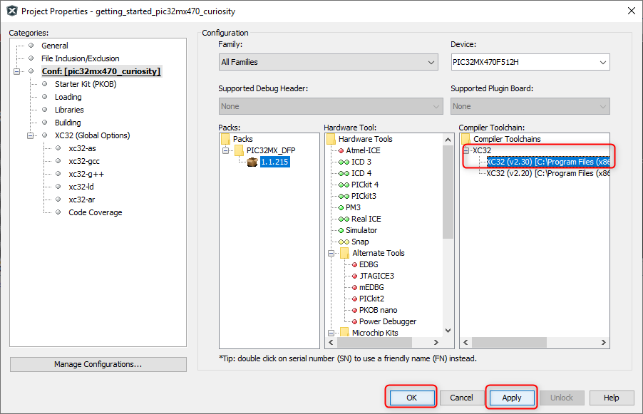Click the Hardware Tools folder icon
The width and height of the screenshot is (643, 414).
click(x=331, y=139)
